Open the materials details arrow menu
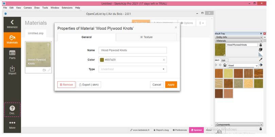Screen dimensions: 275x137 (x=261, y=65)
